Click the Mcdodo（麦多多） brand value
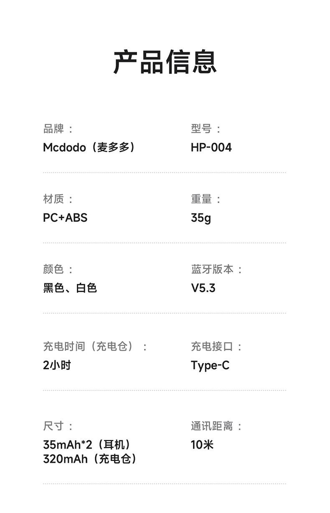Image resolution: width=330 pixels, height=513 pixels. (89, 147)
